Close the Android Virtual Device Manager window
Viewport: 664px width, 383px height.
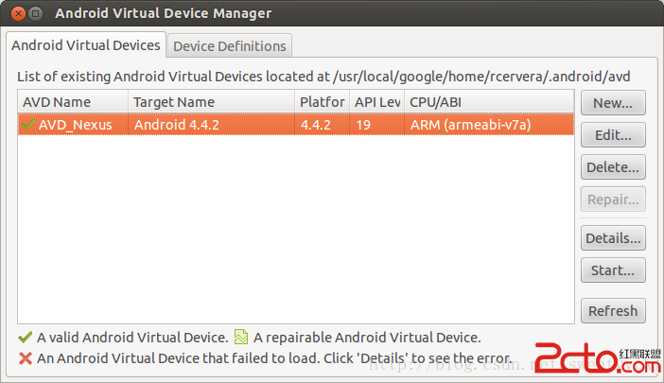click(x=16, y=13)
